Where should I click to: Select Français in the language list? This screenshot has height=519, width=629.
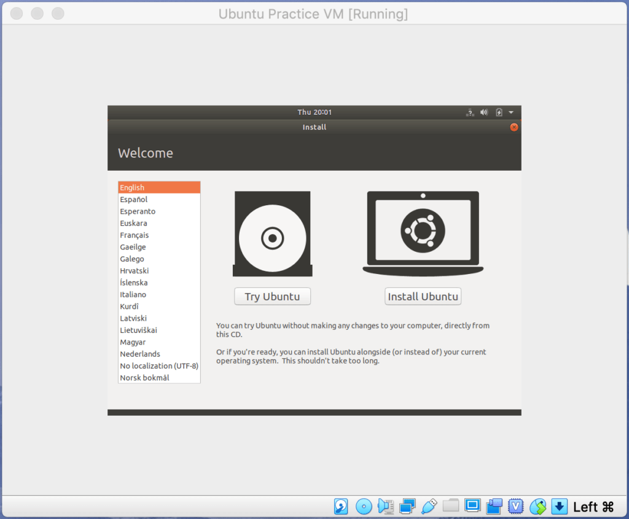159,235
